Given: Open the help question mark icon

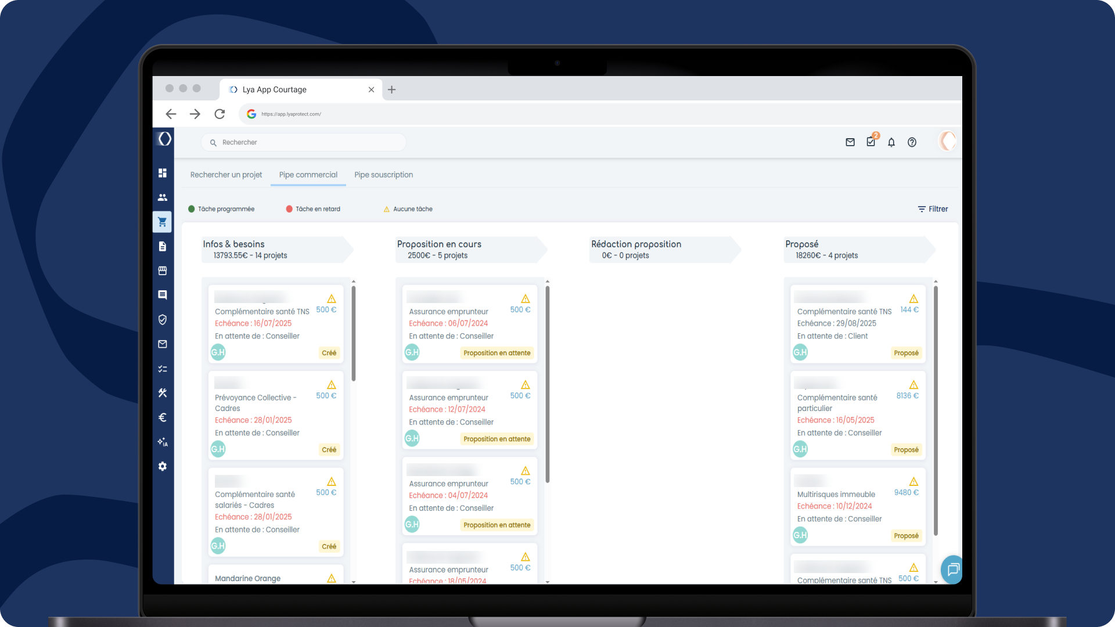Looking at the screenshot, I should point(912,142).
